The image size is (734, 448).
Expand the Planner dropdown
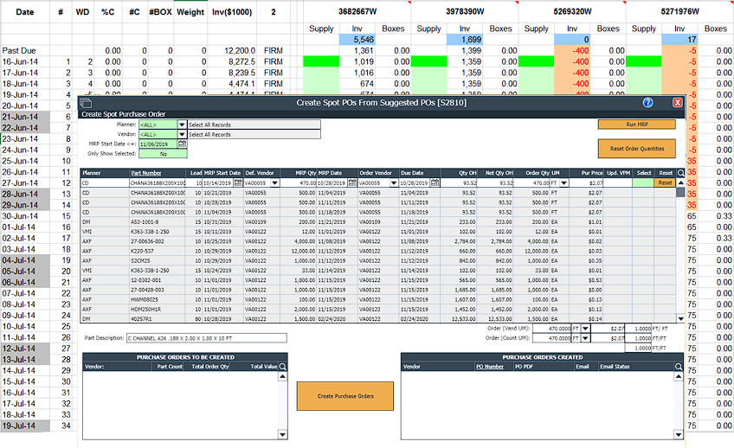coord(182,125)
